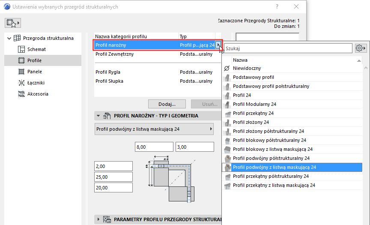Click the favorites star icon button
The width and height of the screenshot is (370, 225).
pyautogui.click(x=13, y=23)
